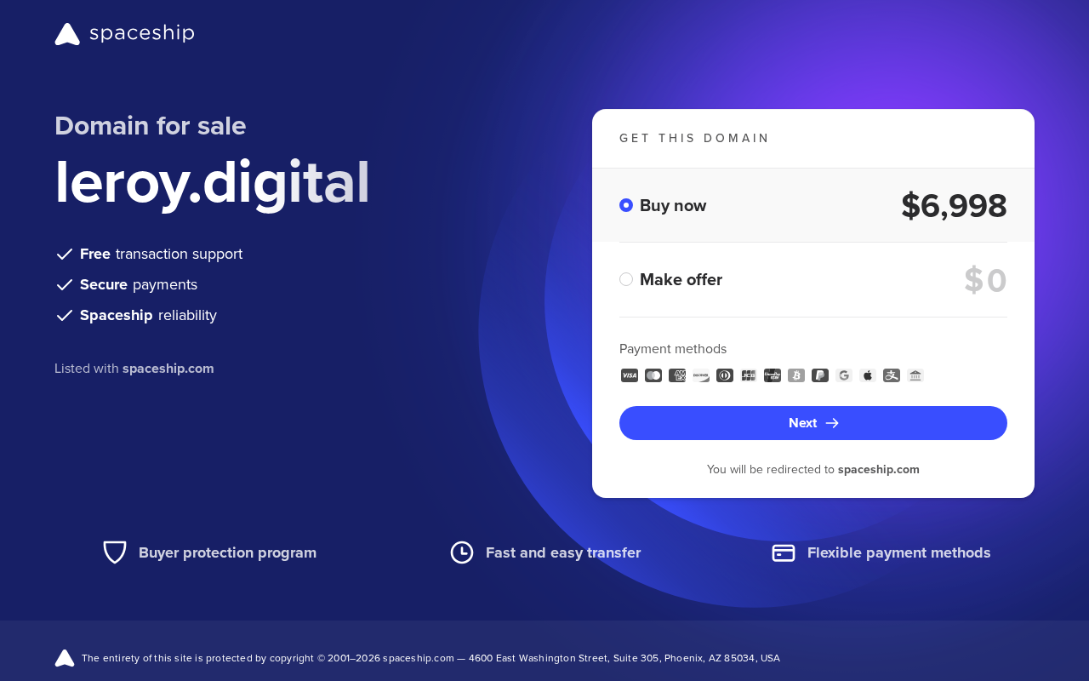
Task: Click the Next button
Action: [813, 423]
